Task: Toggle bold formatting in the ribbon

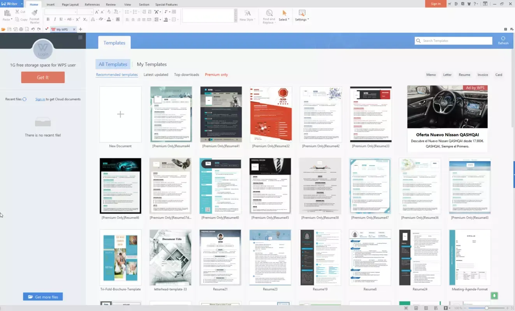Action: [x=48, y=19]
